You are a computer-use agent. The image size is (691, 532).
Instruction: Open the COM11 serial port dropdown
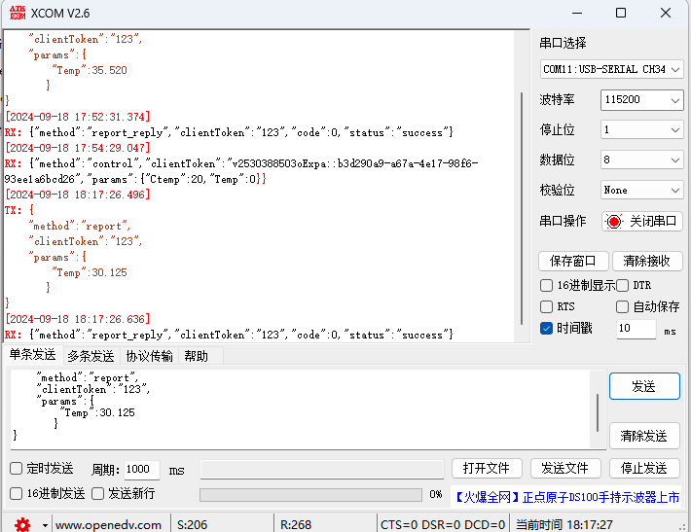(x=611, y=69)
